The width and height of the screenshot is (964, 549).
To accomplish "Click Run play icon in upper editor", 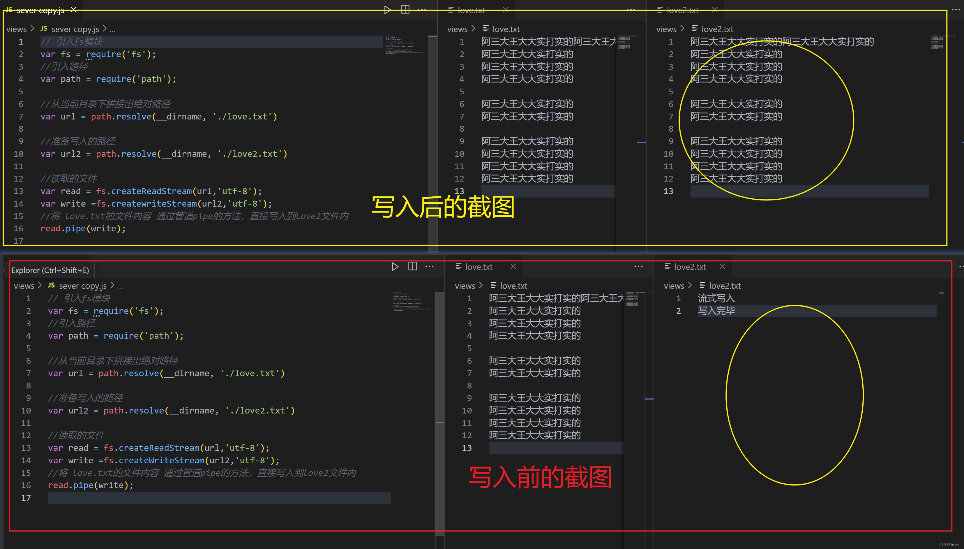I will click(387, 10).
